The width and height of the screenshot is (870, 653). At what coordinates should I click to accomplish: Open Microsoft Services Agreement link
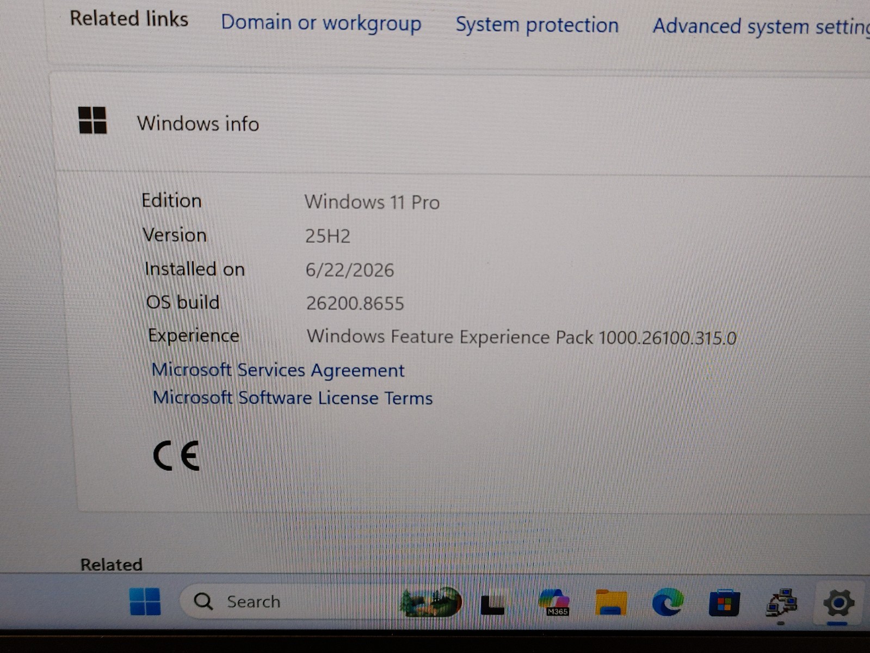[278, 370]
